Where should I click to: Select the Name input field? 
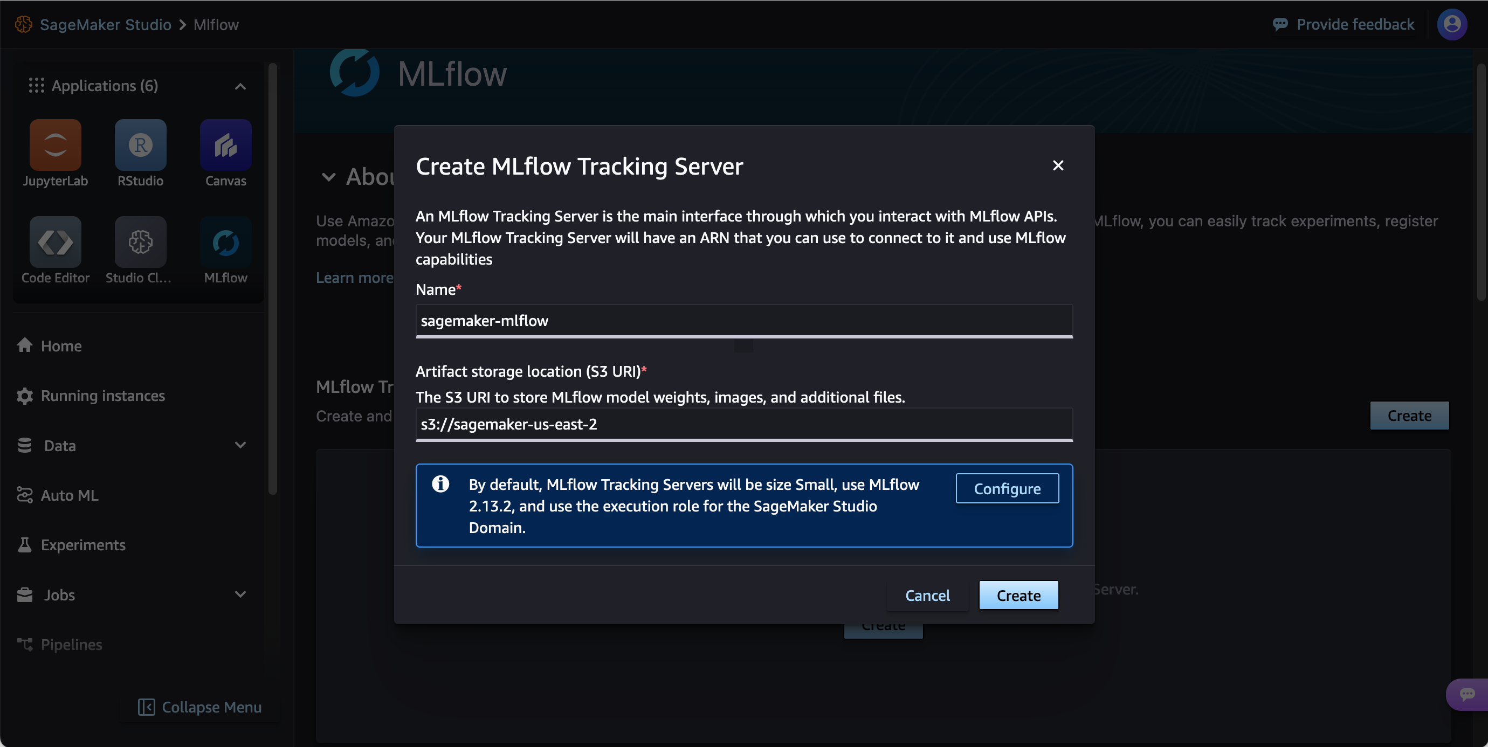744,320
